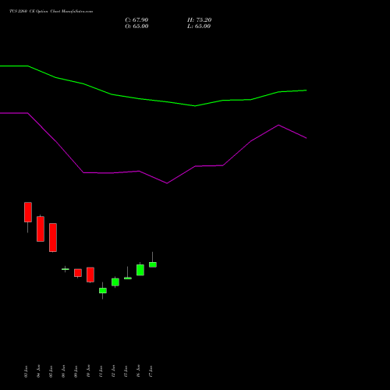The width and height of the screenshot is (390, 390).
Task: Select the green candlestick for 17 Jun
Action: [x=153, y=264]
